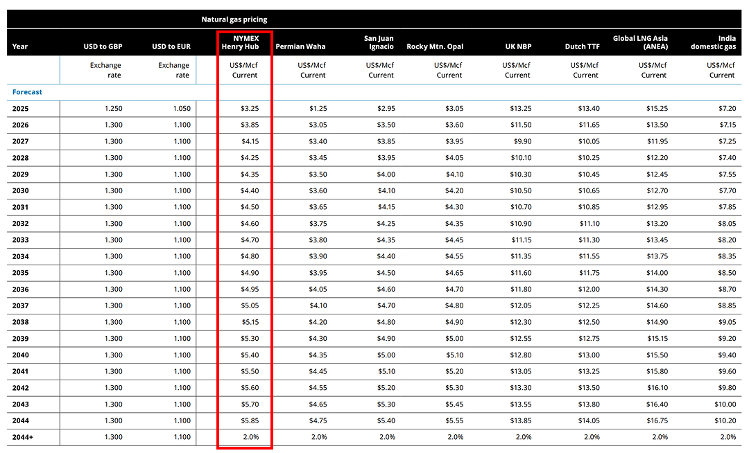The height and width of the screenshot is (453, 749).
Task: Select the $9.90 UK NBP 2027 price
Action: 523,141
